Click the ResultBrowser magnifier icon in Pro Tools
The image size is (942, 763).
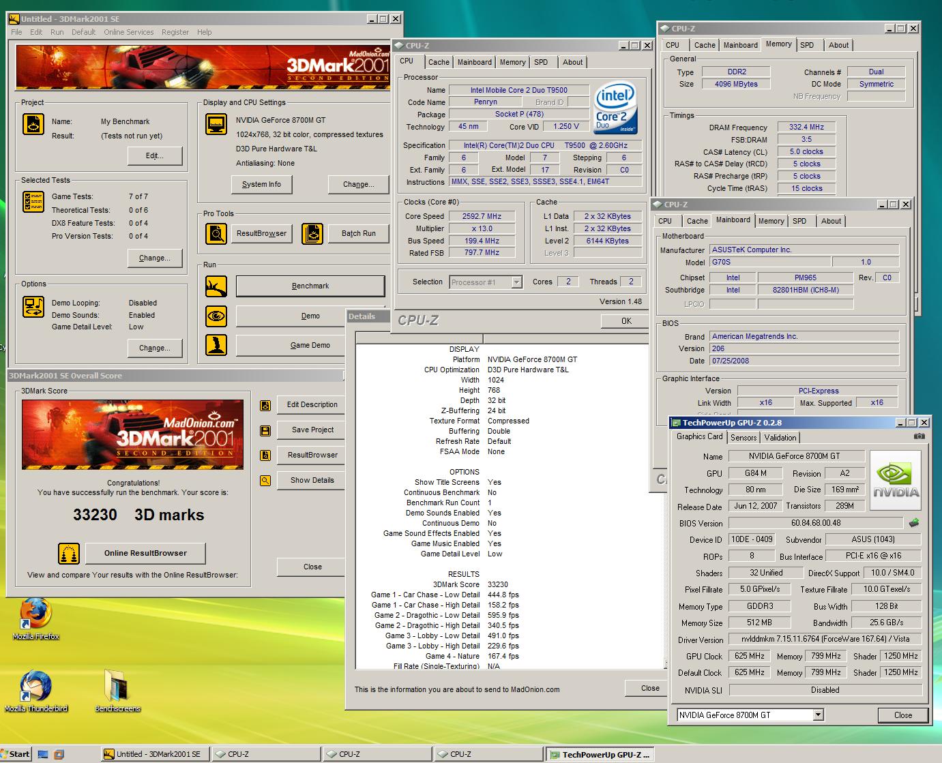(x=216, y=234)
